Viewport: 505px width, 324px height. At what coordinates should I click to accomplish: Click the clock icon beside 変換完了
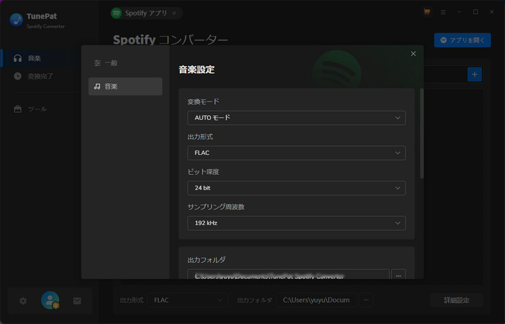pos(18,76)
